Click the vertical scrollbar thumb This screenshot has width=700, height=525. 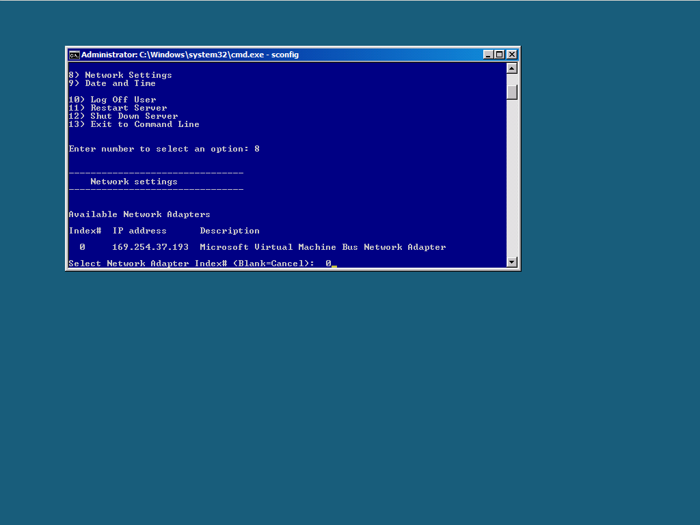click(x=512, y=91)
